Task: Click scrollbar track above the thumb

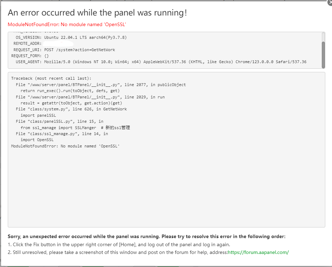Action: pos(323,37)
